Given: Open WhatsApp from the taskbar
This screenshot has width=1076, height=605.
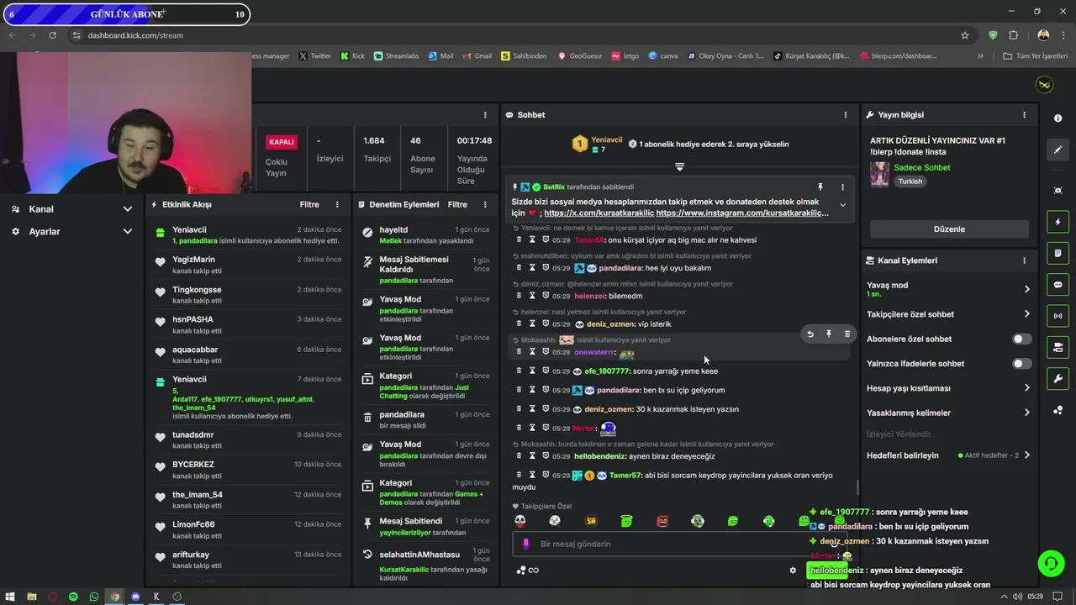Looking at the screenshot, I should 94,597.
